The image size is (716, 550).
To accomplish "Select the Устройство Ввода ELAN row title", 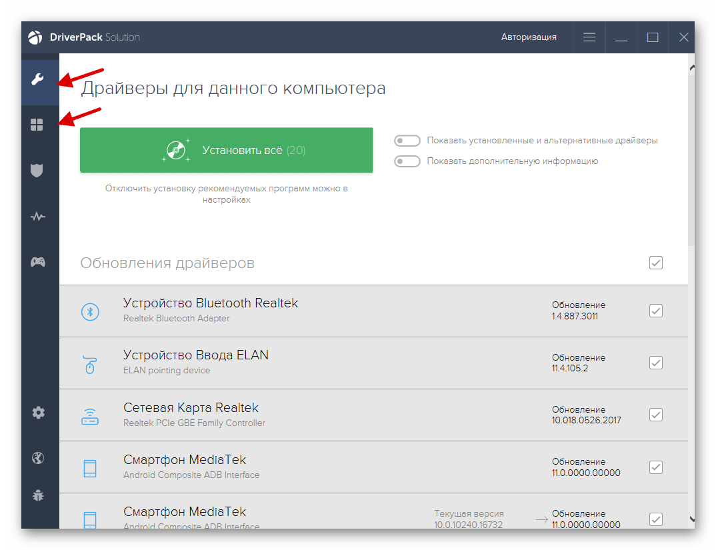I will point(196,355).
